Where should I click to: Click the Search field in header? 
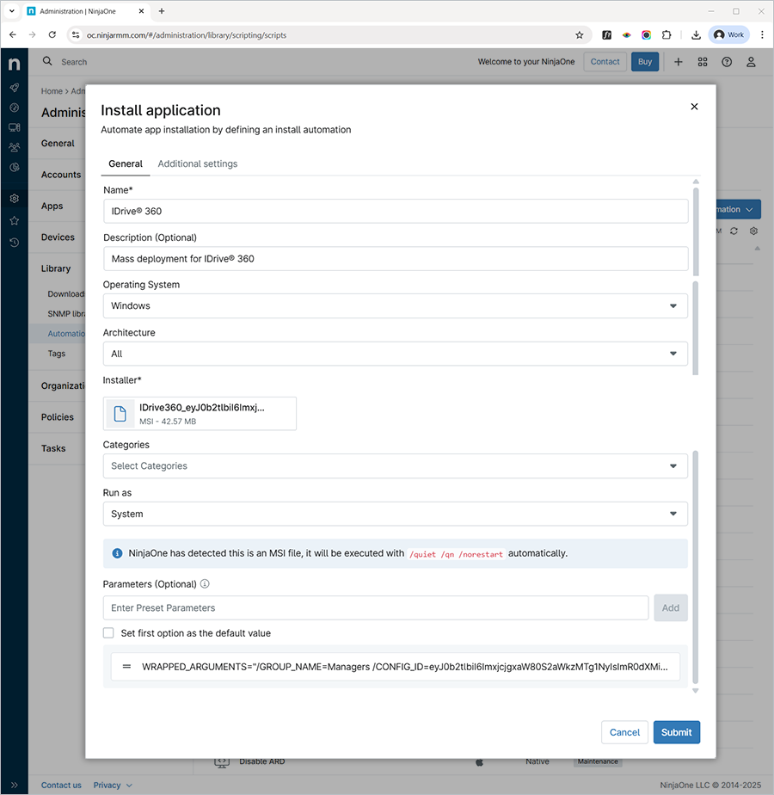pos(74,62)
